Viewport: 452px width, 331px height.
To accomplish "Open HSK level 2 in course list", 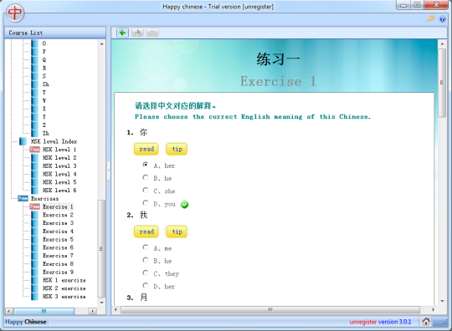I will [x=59, y=158].
